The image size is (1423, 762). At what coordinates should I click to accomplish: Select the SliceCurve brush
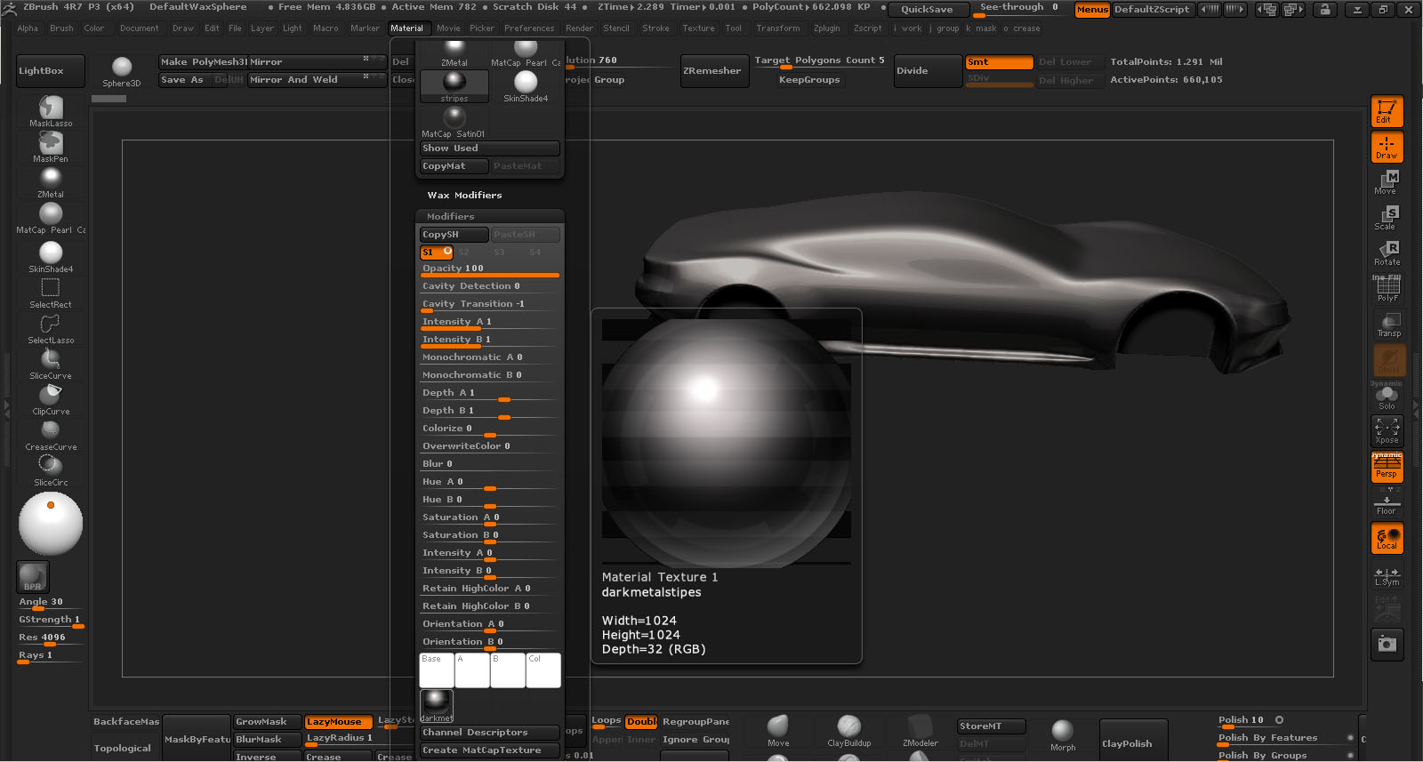click(x=51, y=364)
